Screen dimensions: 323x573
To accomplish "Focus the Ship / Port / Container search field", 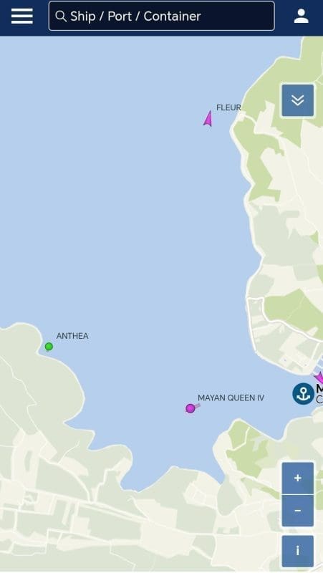I will (162, 16).
